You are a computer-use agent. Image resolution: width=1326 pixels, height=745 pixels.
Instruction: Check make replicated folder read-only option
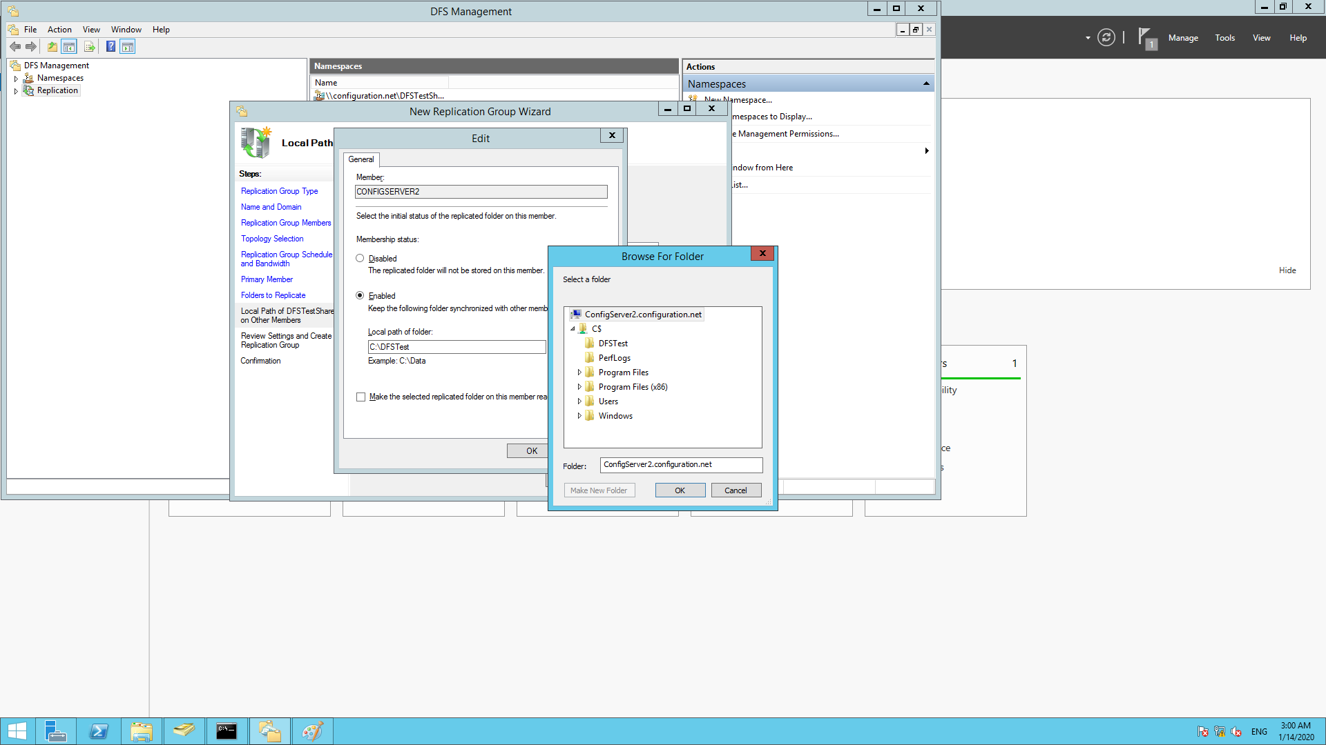click(x=361, y=397)
